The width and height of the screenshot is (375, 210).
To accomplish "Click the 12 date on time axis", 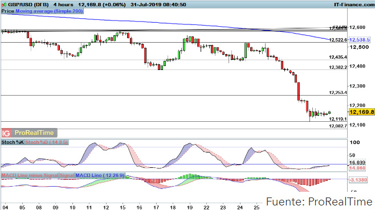I will click(x=106, y=207).
